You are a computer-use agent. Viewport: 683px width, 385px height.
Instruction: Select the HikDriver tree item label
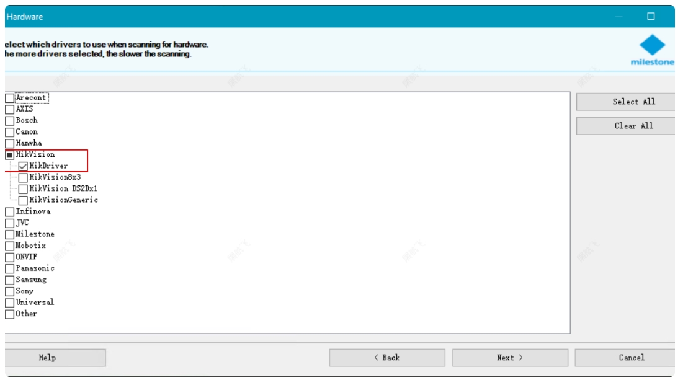48,166
